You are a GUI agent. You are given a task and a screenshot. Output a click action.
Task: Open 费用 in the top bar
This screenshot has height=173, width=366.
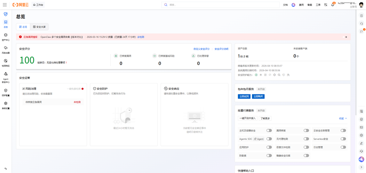[301, 5]
